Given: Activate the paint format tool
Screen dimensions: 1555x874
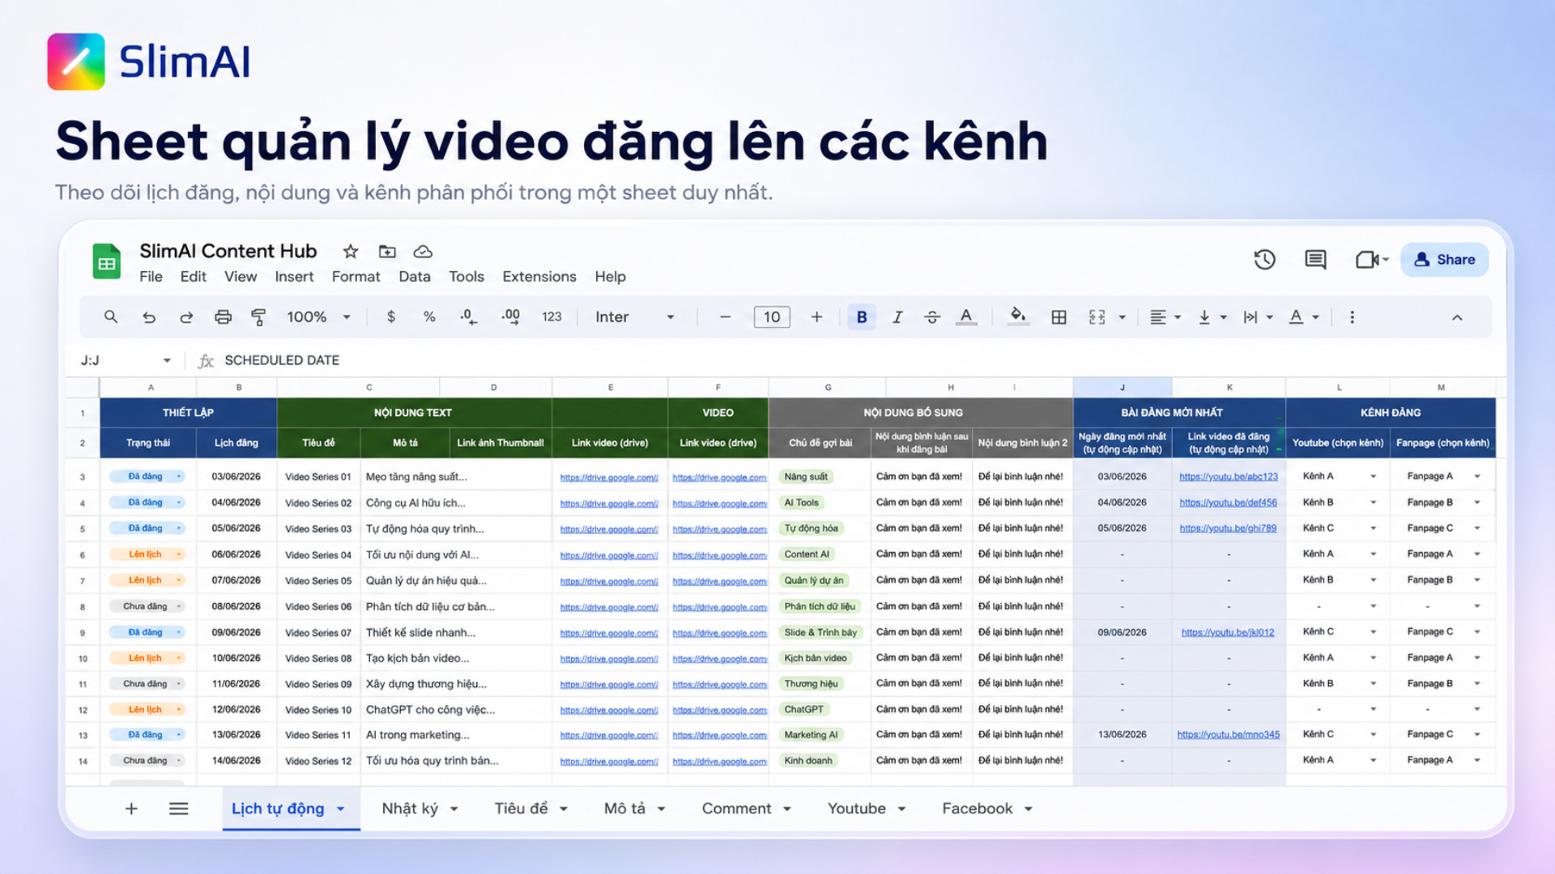Looking at the screenshot, I should (258, 317).
